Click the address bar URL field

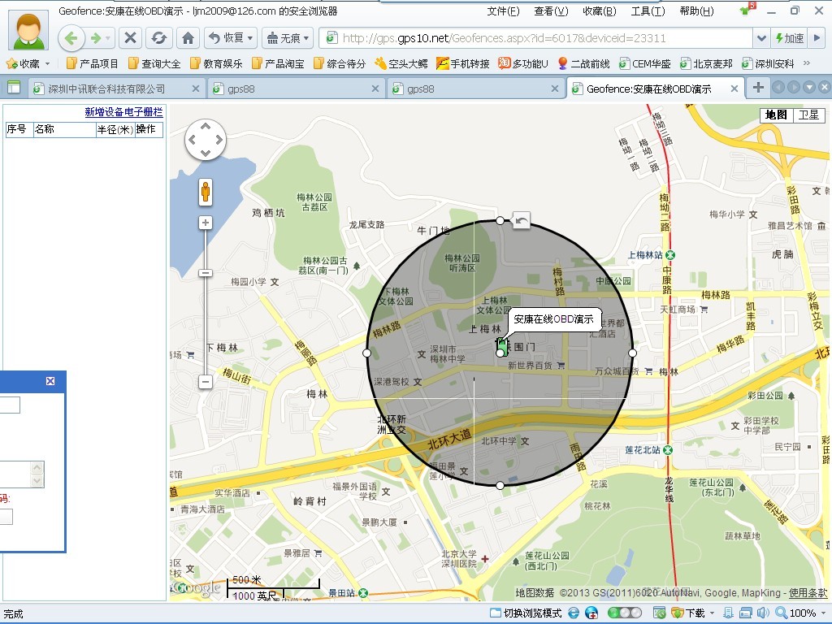point(536,38)
